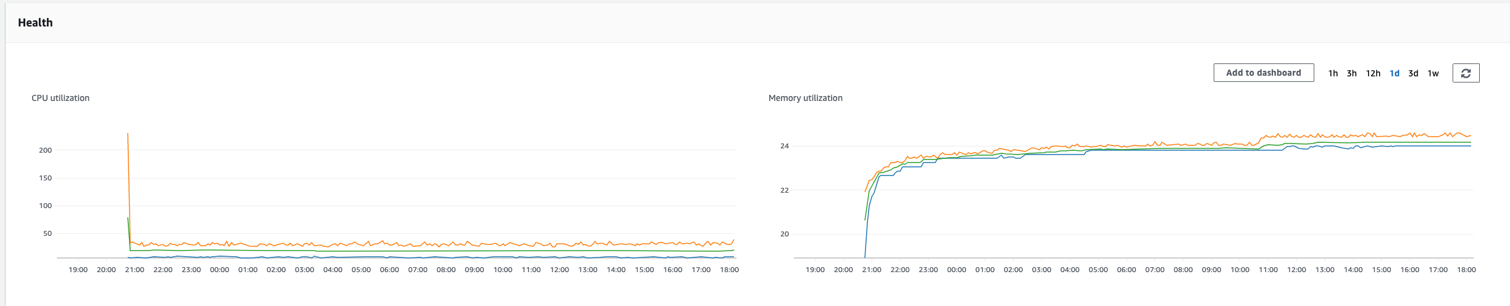Click 17:00 on Memory chart time axis
Image resolution: width=1510 pixels, height=306 pixels.
point(1438,270)
